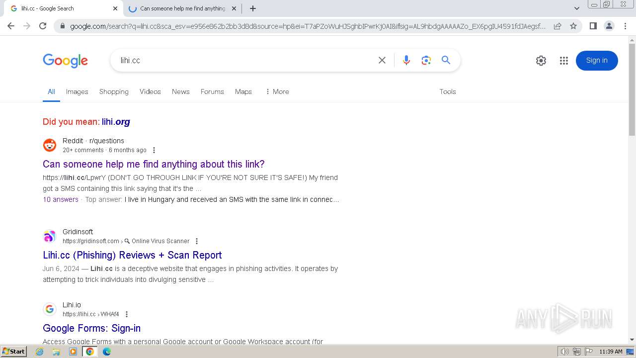Open the system tray volume icon

point(564,352)
